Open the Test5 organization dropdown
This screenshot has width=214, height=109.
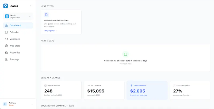click(18, 16)
